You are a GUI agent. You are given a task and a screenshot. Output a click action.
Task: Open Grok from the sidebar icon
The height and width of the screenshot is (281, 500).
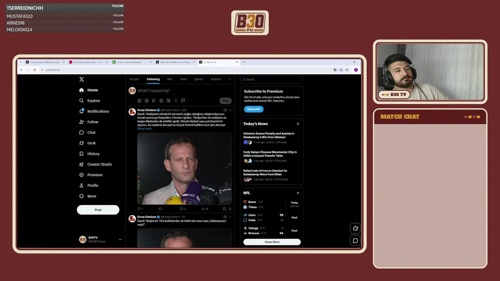(81, 143)
